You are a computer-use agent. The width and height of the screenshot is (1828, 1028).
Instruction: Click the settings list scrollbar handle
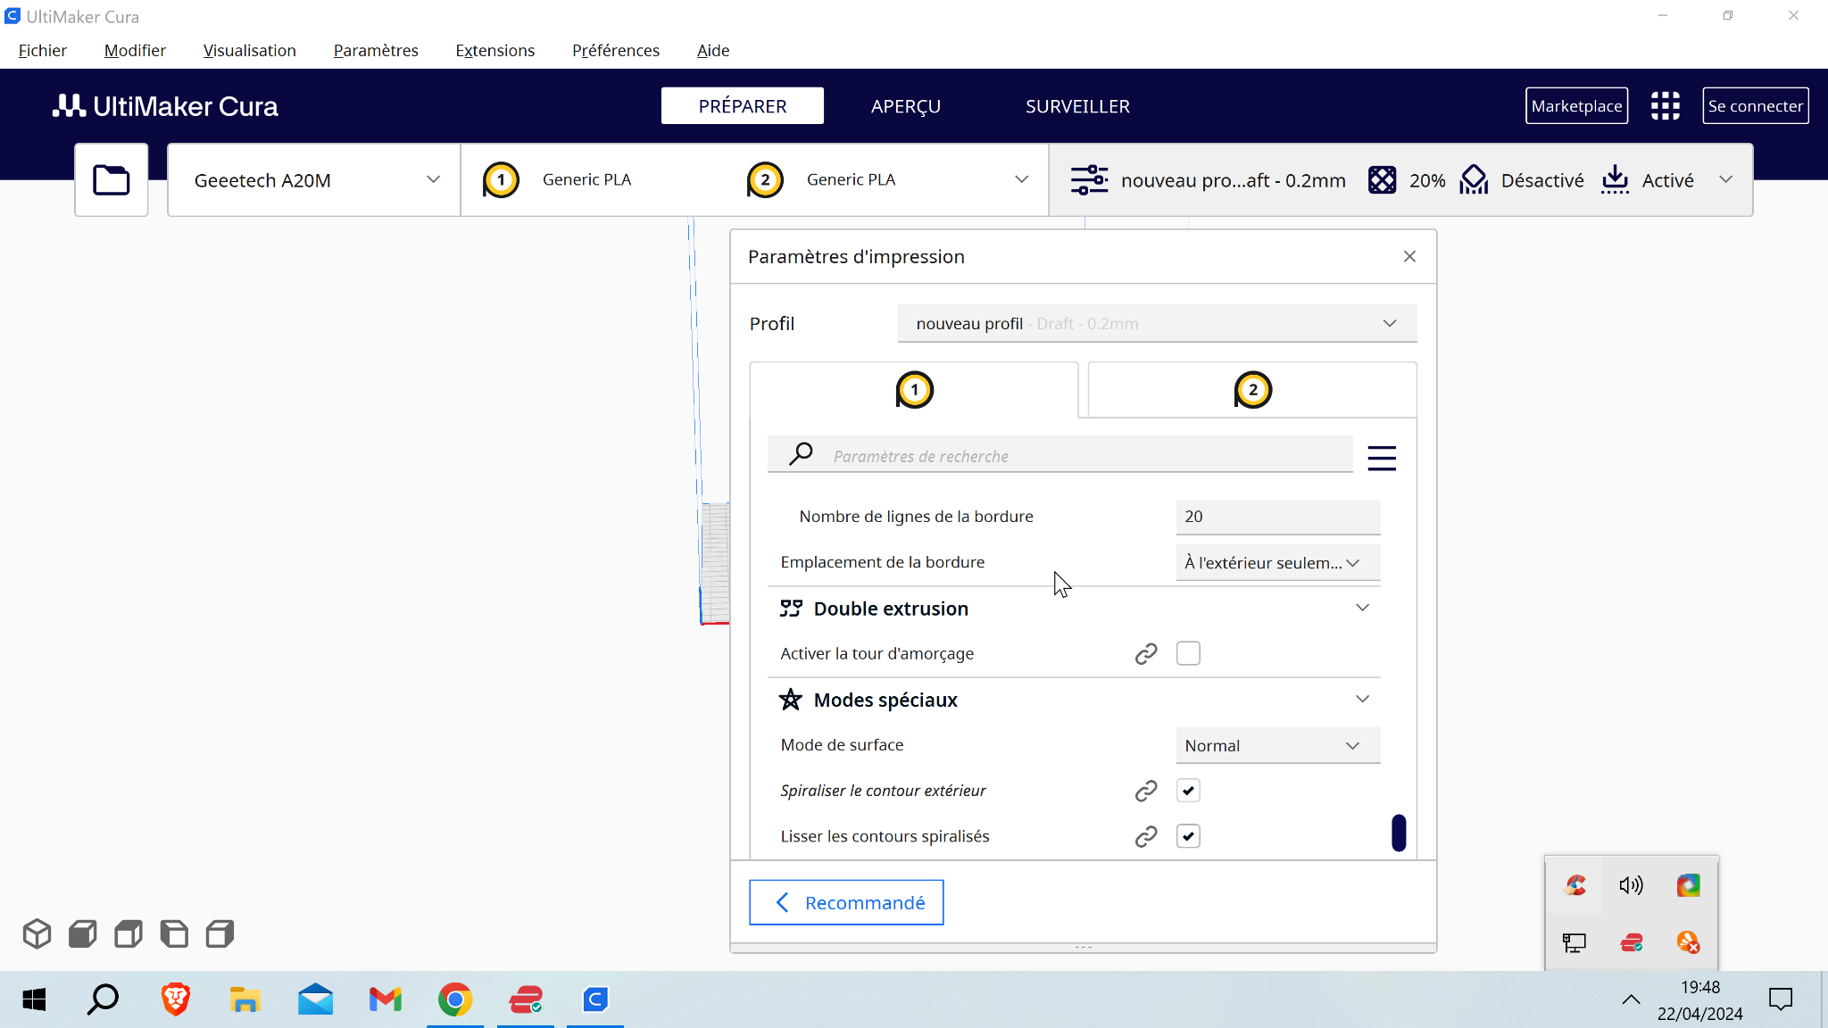1398,833
